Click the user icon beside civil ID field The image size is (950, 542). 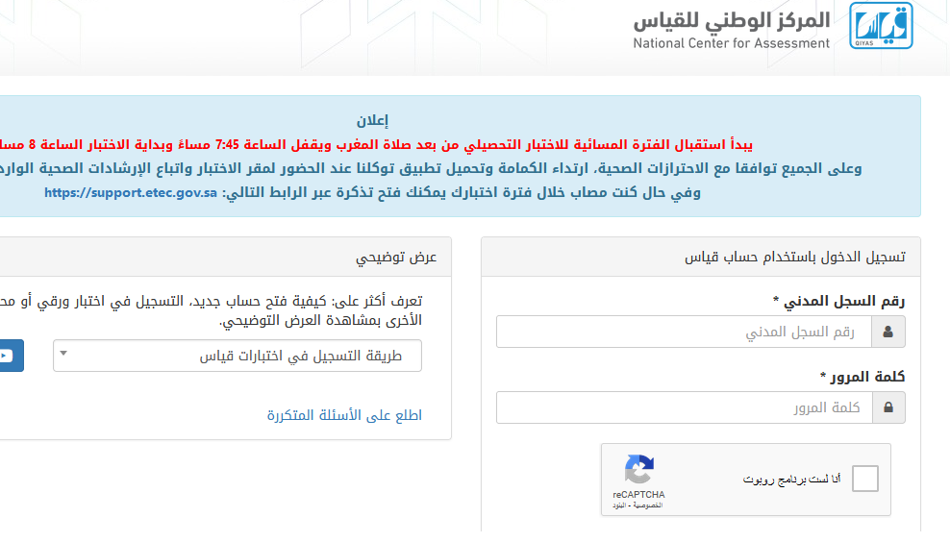[x=888, y=332]
